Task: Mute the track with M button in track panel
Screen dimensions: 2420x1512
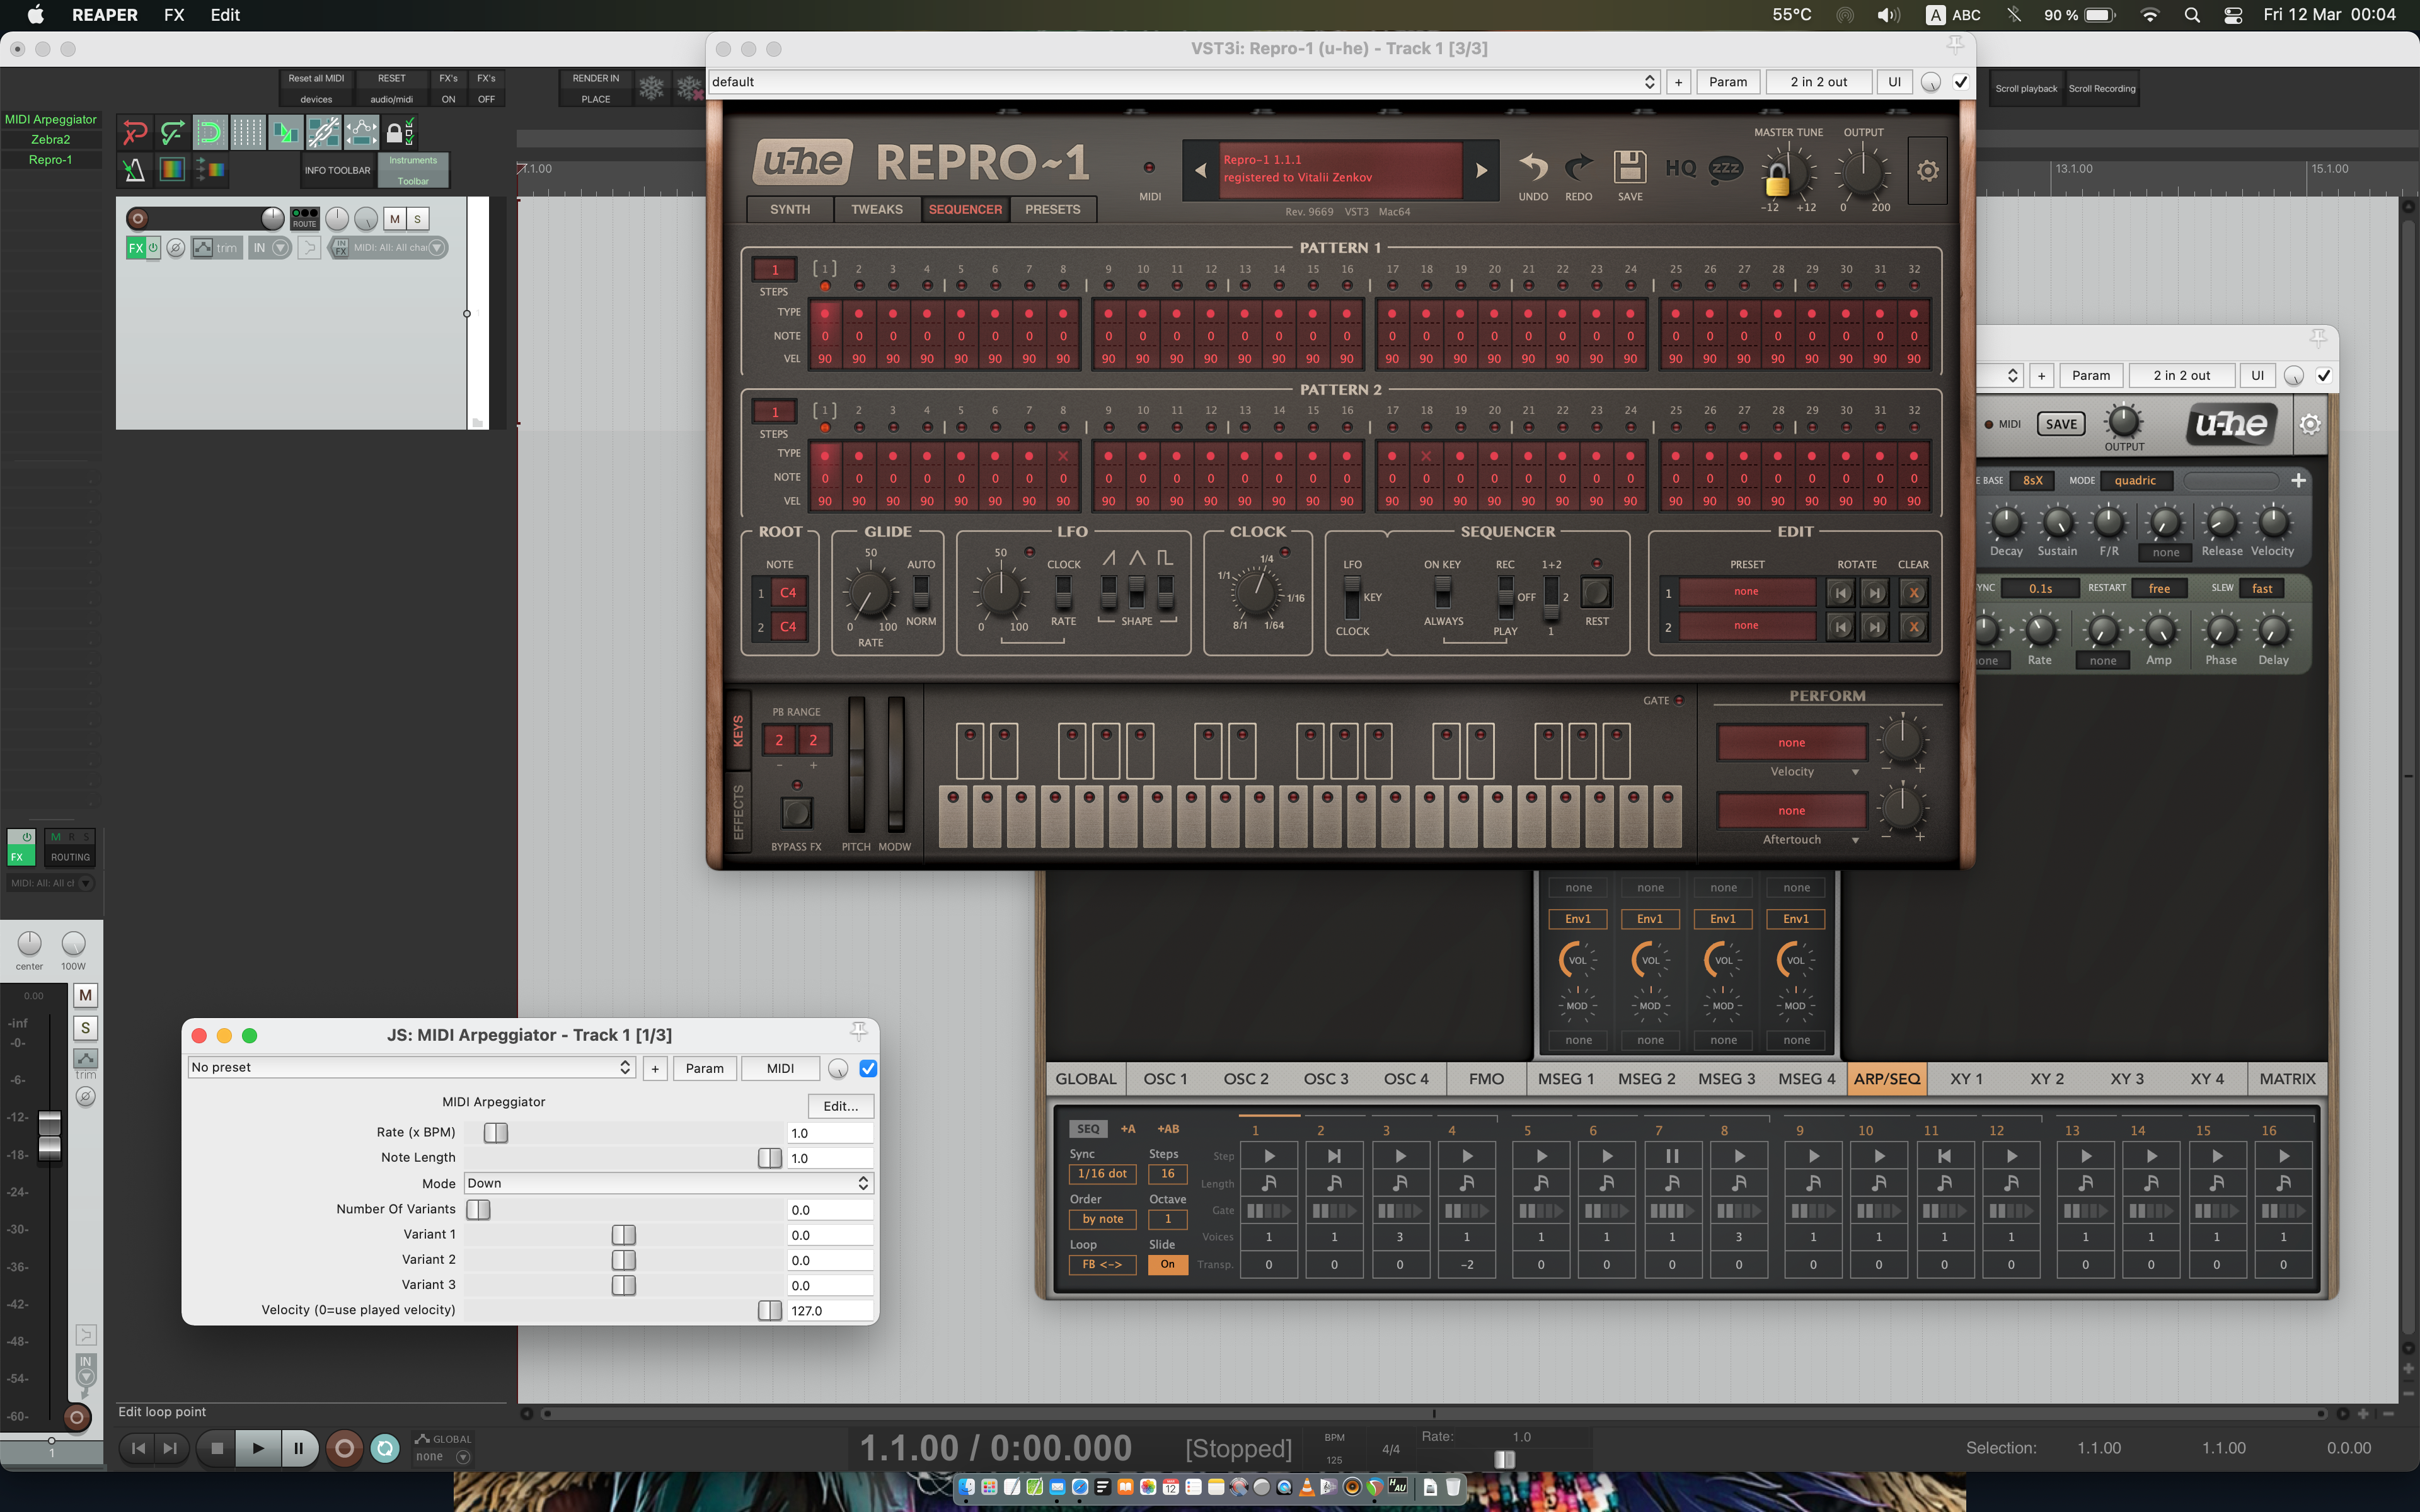Action: pos(395,219)
